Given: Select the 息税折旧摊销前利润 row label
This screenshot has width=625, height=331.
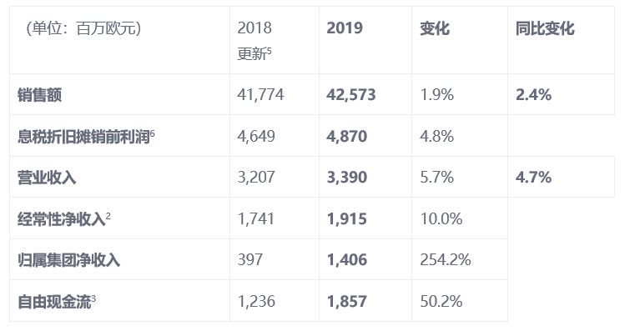Looking at the screenshot, I should pyautogui.click(x=86, y=136).
